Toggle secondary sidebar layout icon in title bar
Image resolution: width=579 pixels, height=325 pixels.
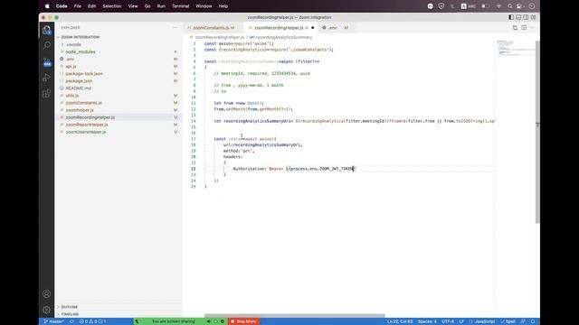[x=526, y=17]
